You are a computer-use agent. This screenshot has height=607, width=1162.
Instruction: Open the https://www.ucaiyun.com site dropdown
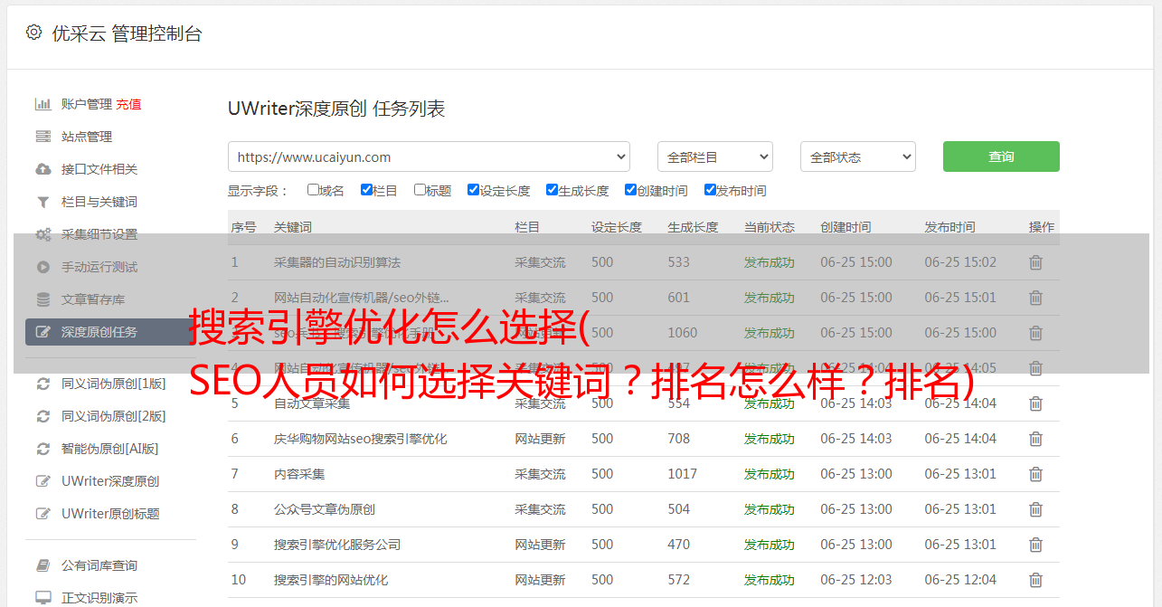click(x=429, y=156)
